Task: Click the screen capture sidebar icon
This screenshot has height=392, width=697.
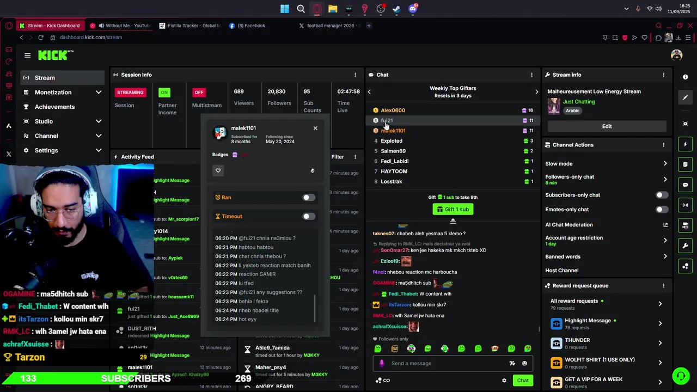Action: coord(686,124)
